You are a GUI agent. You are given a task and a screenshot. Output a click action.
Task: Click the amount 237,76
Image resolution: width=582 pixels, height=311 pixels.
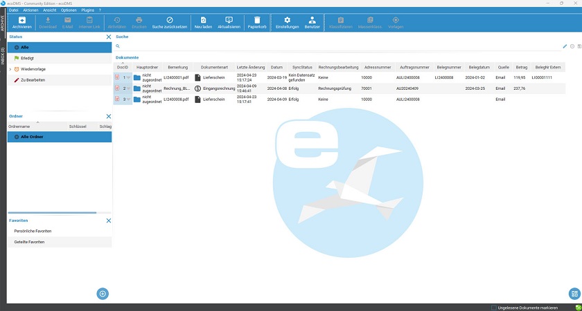(519, 88)
